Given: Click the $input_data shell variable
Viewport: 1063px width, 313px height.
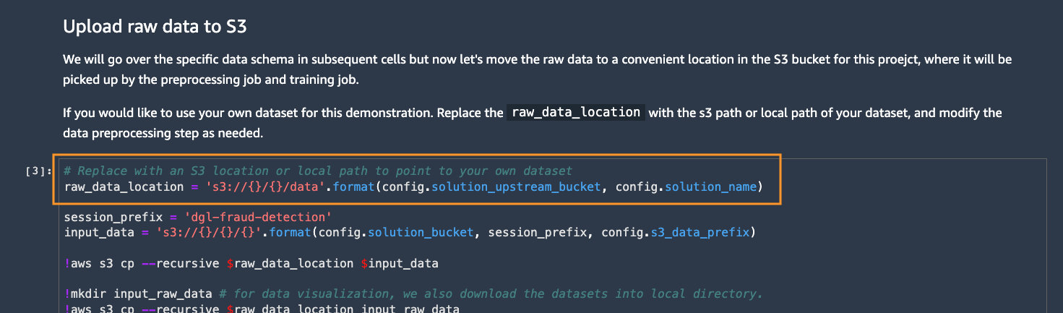Looking at the screenshot, I should [x=400, y=263].
